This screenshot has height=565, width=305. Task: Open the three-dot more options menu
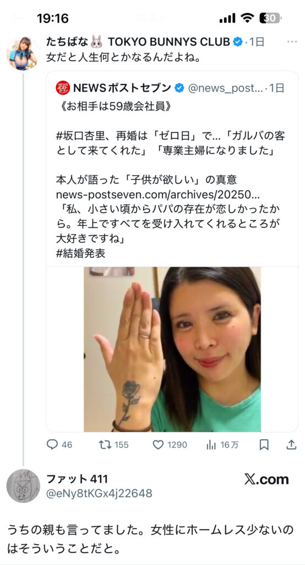(292, 42)
